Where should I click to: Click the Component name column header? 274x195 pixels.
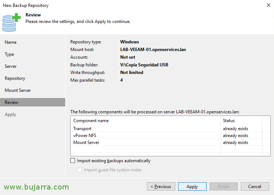[146, 121]
